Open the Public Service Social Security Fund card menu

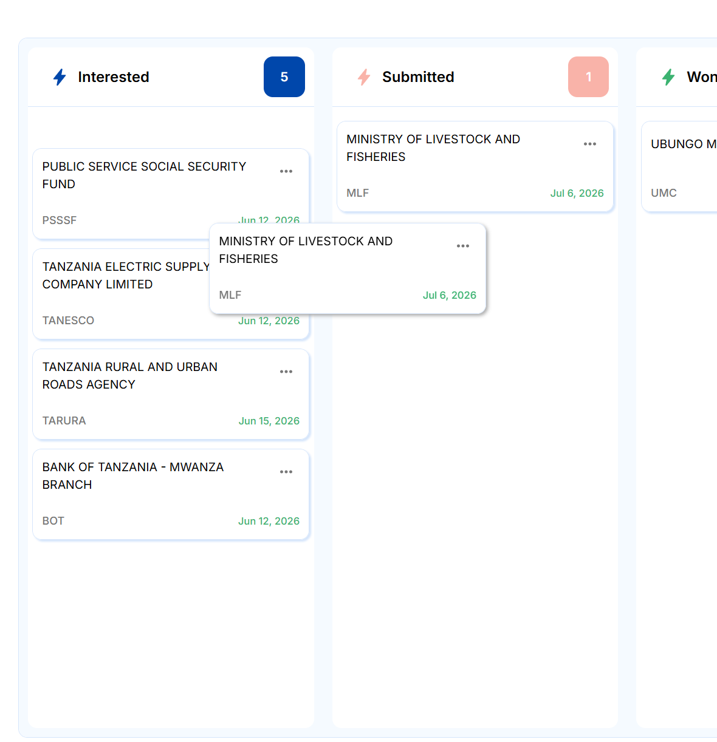coord(286,171)
